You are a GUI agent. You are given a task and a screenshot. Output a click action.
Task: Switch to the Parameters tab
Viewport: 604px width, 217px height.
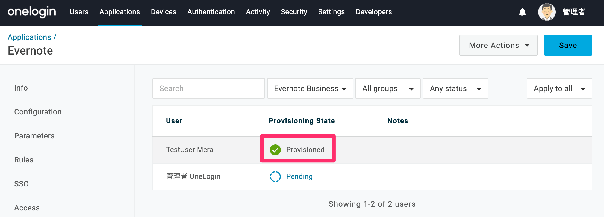pyautogui.click(x=34, y=136)
